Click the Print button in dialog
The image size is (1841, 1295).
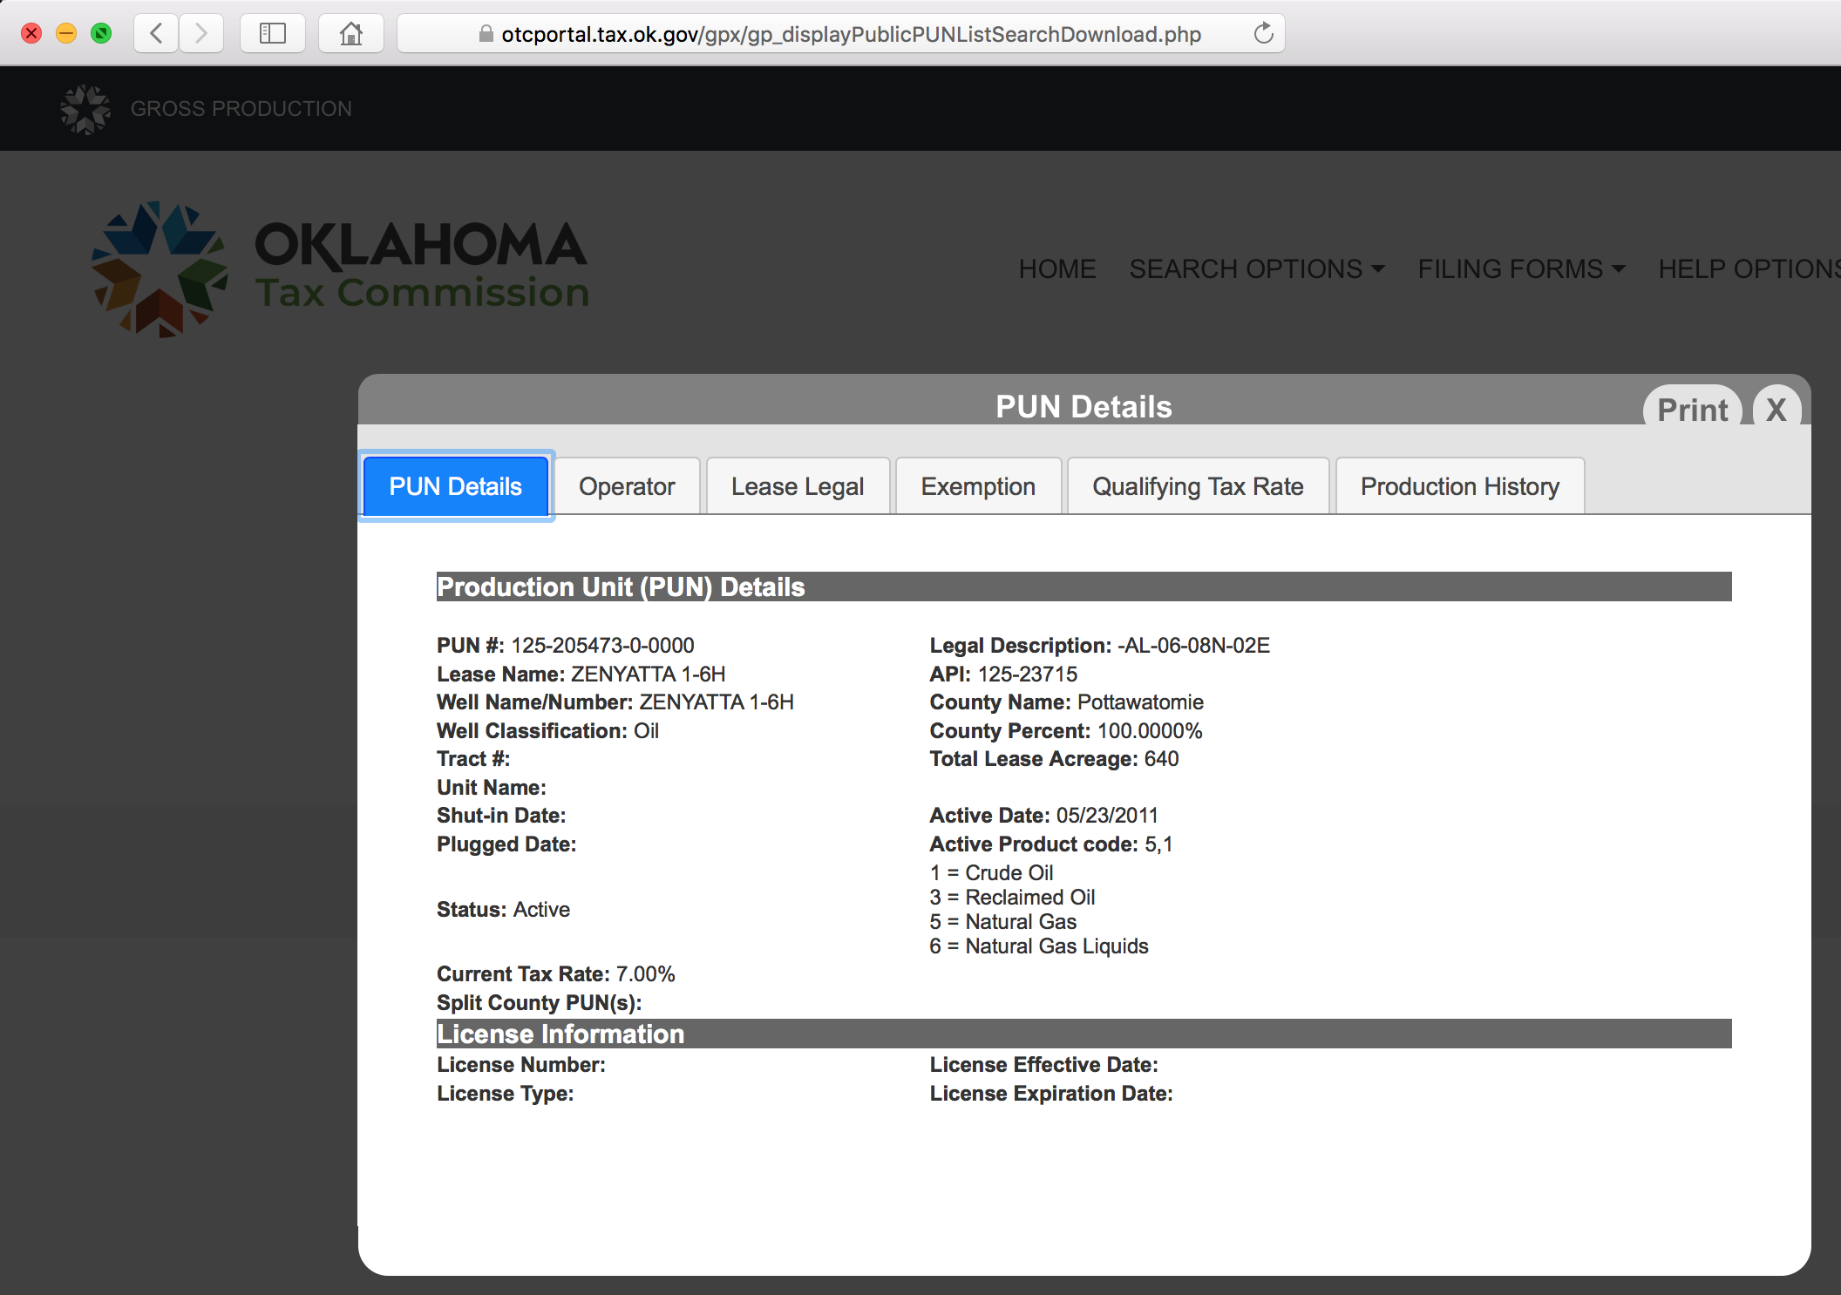coord(1692,408)
